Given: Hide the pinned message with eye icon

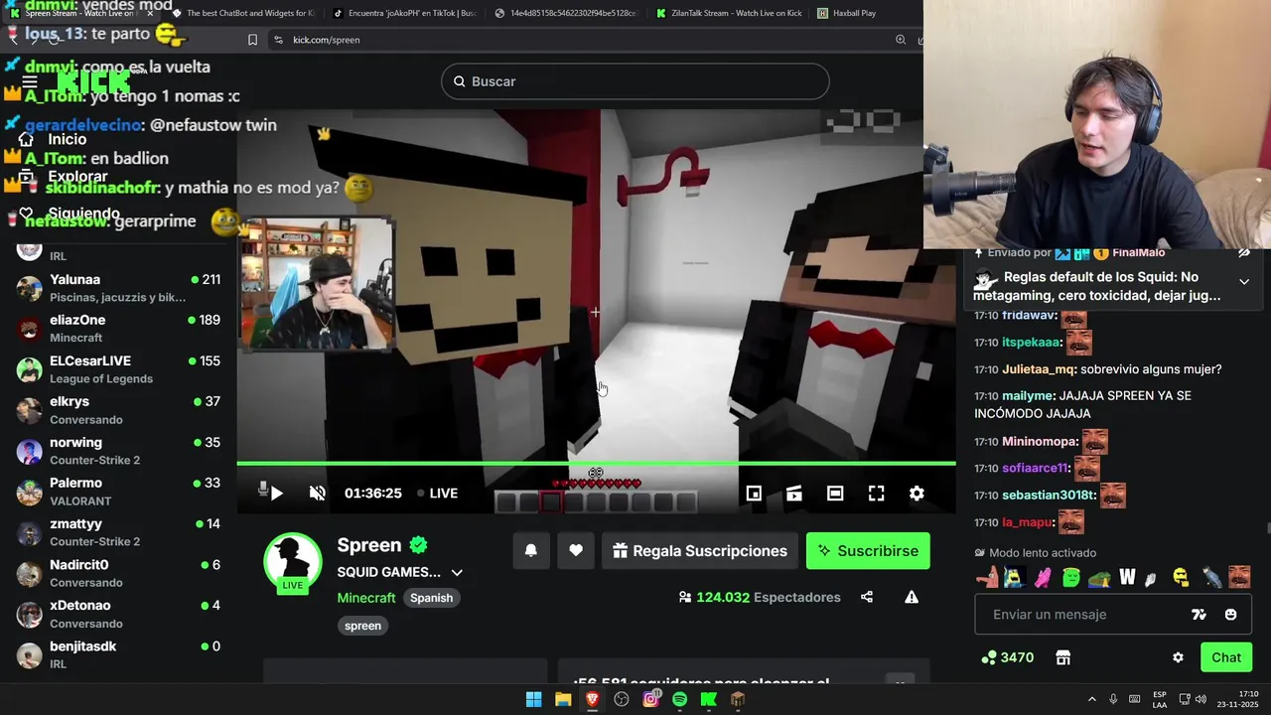Looking at the screenshot, I should (x=1244, y=253).
